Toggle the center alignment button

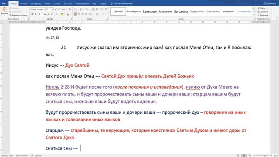coord(79,14)
